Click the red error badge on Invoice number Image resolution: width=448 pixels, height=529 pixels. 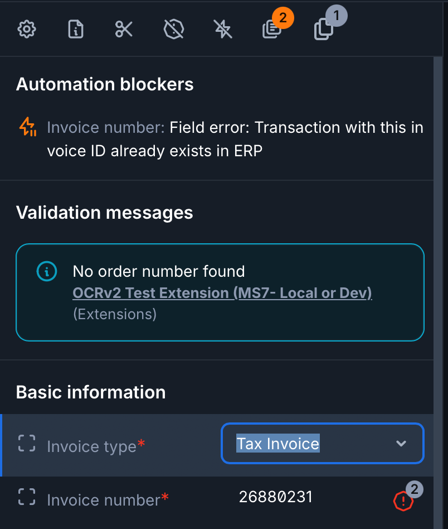[x=402, y=501]
